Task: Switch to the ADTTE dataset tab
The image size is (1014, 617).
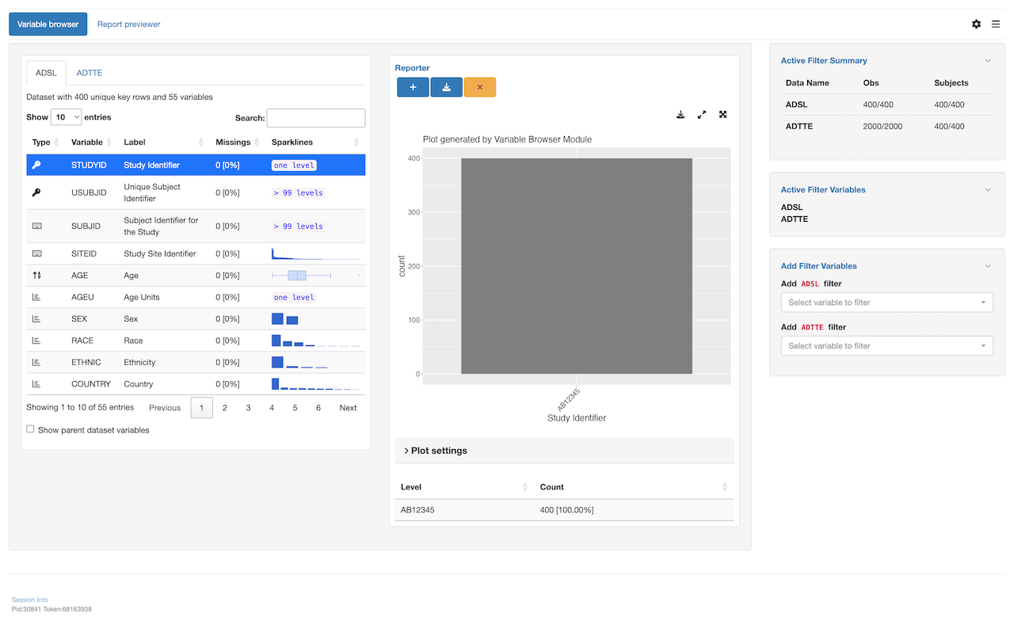Action: click(x=90, y=73)
